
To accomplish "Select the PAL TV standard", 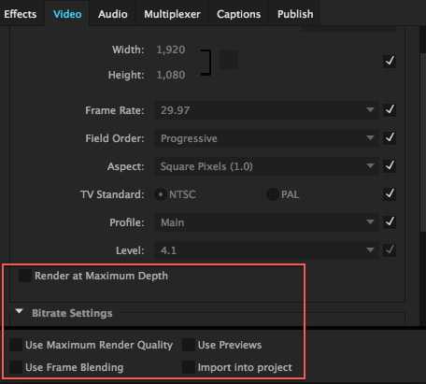I will click(273, 194).
